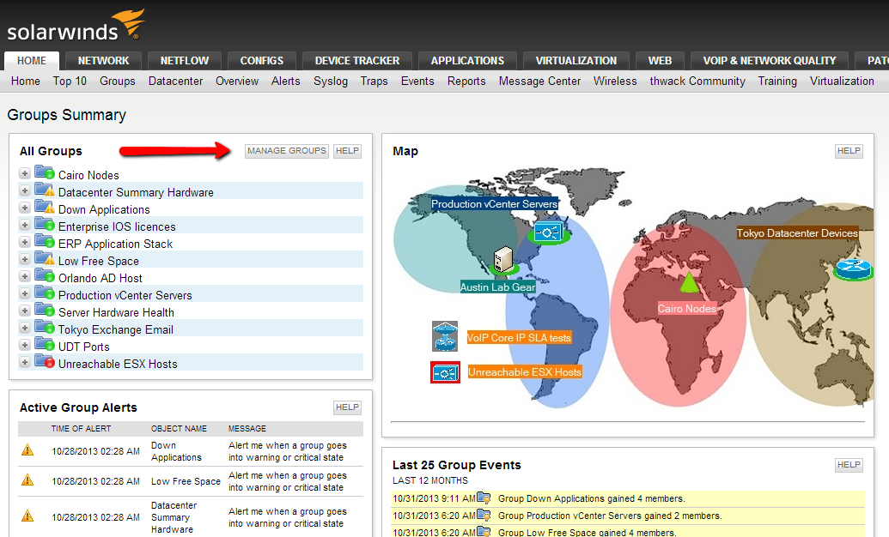Click the Tokyo Exchange Email folder icon
Image resolution: width=889 pixels, height=537 pixels.
44,327
